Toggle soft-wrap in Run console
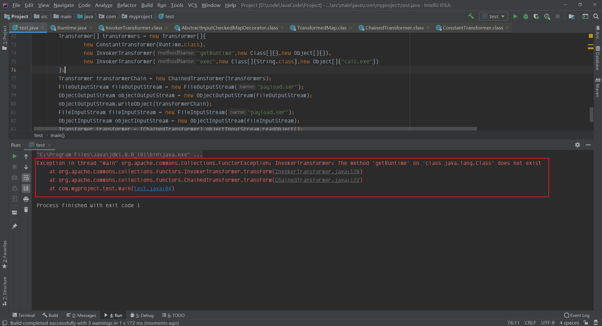This screenshot has width=602, height=326. pyautogui.click(x=26, y=178)
